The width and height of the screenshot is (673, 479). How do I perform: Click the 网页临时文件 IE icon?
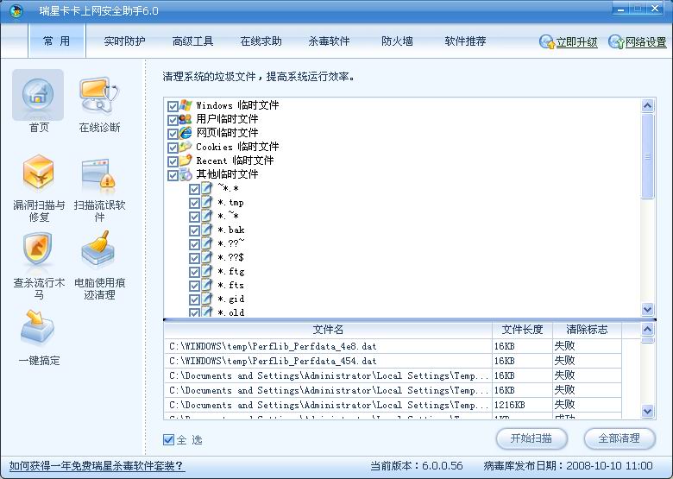[x=186, y=133]
